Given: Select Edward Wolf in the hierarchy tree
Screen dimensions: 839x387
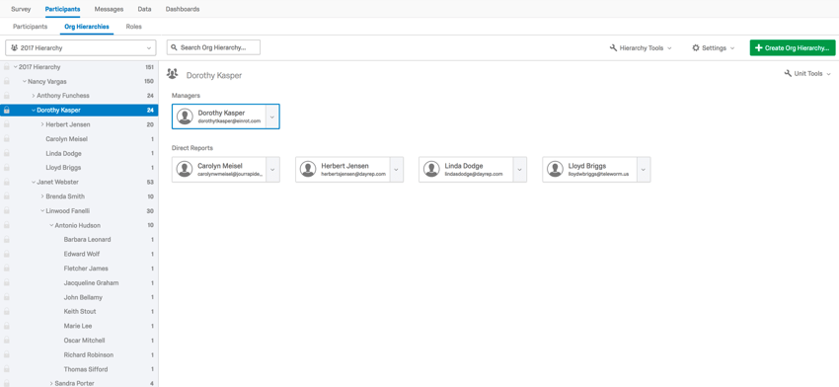Looking at the screenshot, I should (x=81, y=255).
